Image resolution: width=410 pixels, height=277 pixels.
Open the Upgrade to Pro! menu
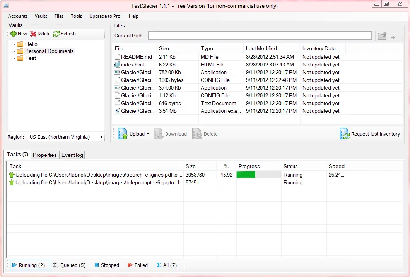point(105,16)
